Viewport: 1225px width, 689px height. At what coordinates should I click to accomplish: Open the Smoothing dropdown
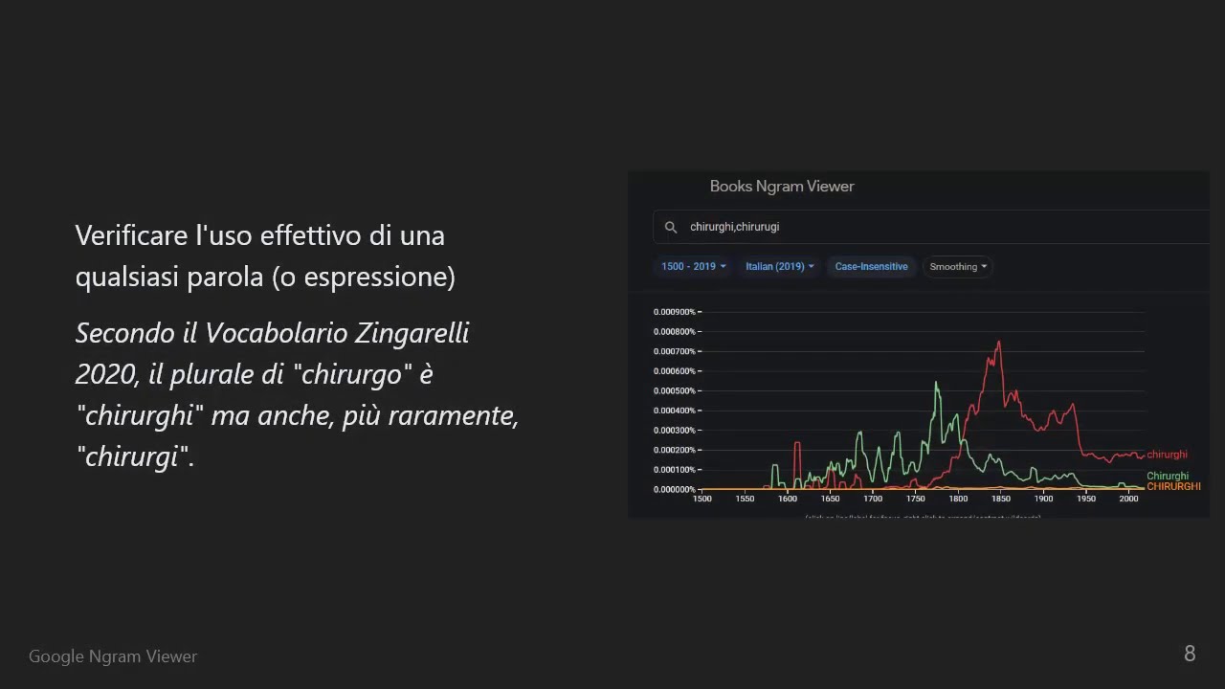click(958, 266)
